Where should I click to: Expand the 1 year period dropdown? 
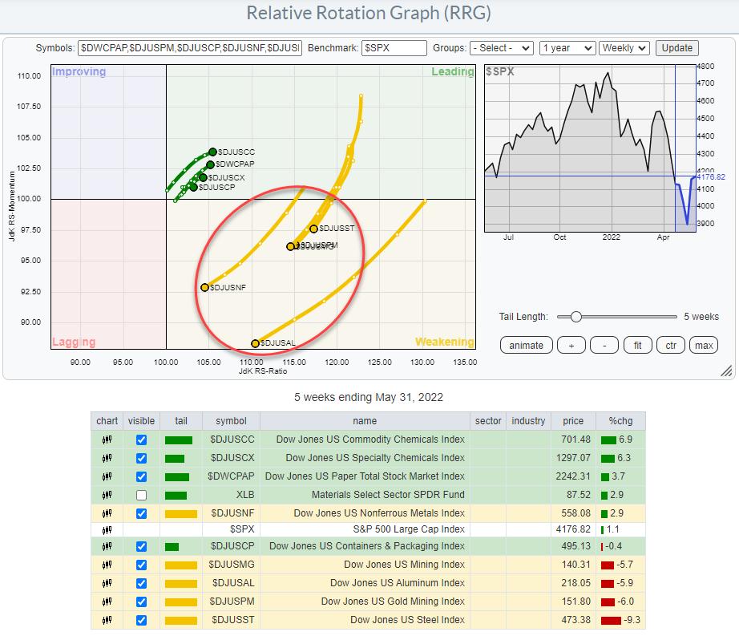tap(567, 48)
